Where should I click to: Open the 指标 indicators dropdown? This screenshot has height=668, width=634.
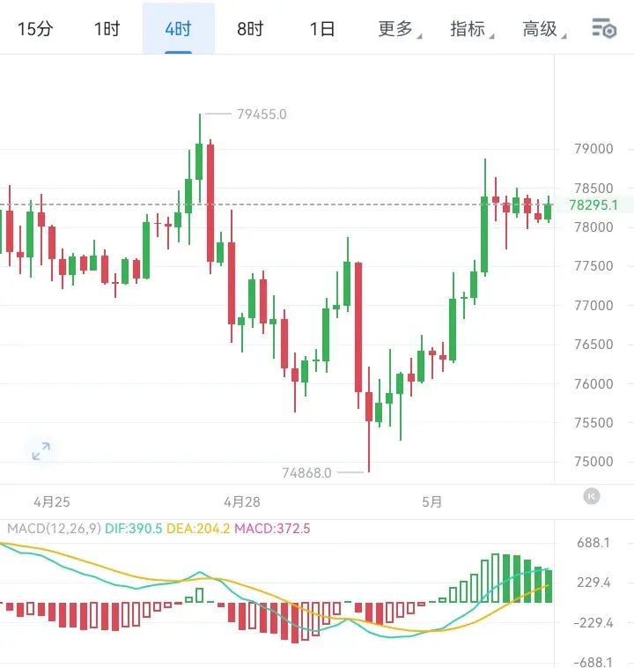pos(472,29)
